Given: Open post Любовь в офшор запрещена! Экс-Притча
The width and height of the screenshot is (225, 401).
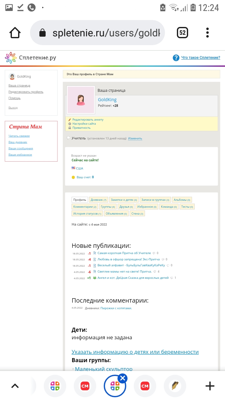Looking at the screenshot, I should [128, 259].
